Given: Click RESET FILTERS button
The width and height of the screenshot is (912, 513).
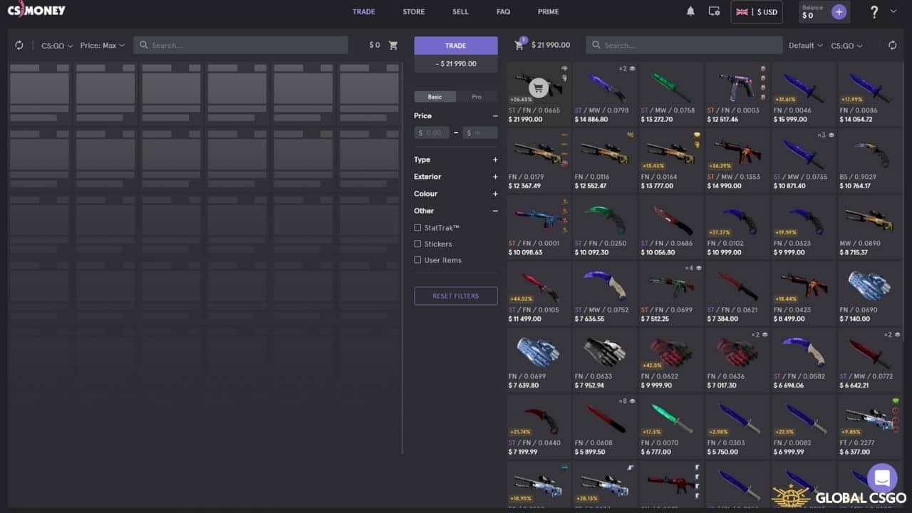Looking at the screenshot, I should pos(456,296).
